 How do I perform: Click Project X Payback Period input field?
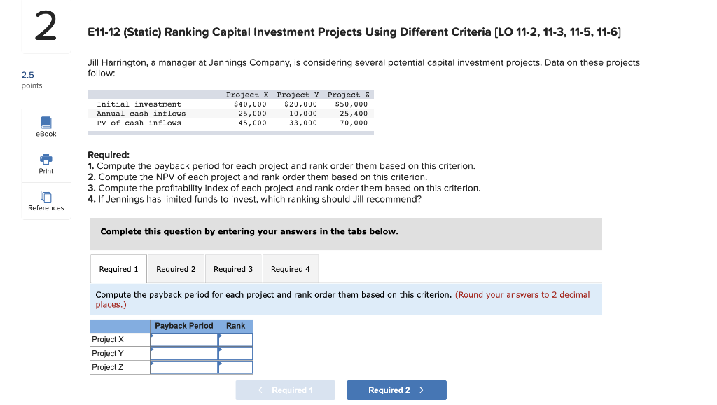click(183, 339)
